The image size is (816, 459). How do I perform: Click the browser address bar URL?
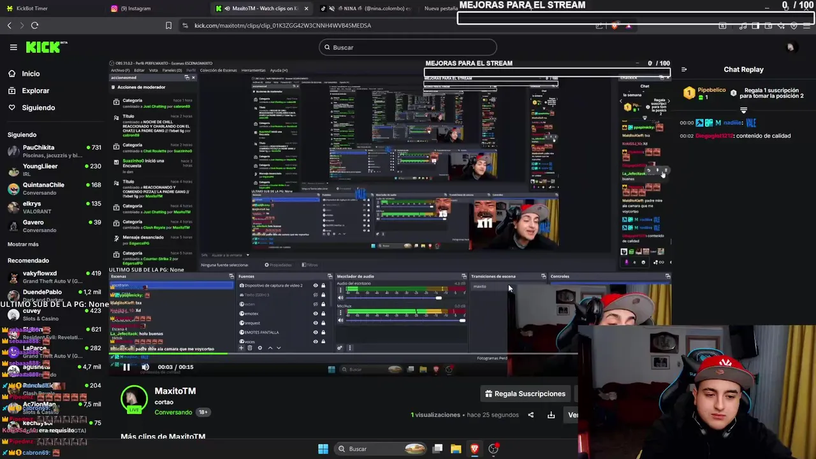282,25
